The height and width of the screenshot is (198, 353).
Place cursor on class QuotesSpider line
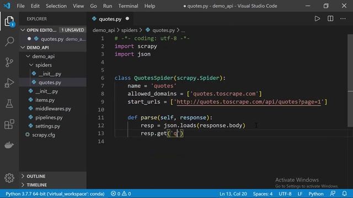point(170,78)
